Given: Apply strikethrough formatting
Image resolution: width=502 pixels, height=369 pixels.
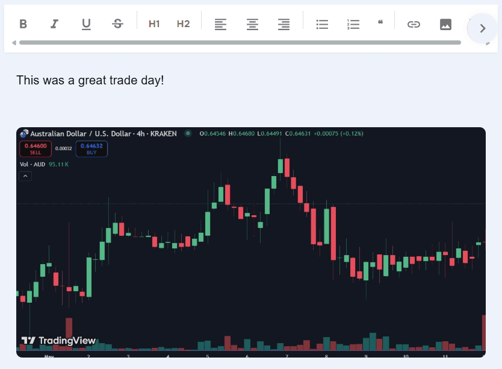Looking at the screenshot, I should 117,24.
